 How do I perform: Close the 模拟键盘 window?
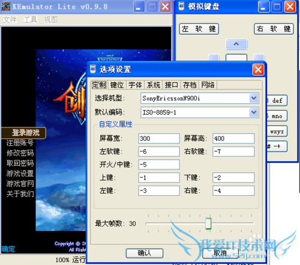(x=290, y=7)
